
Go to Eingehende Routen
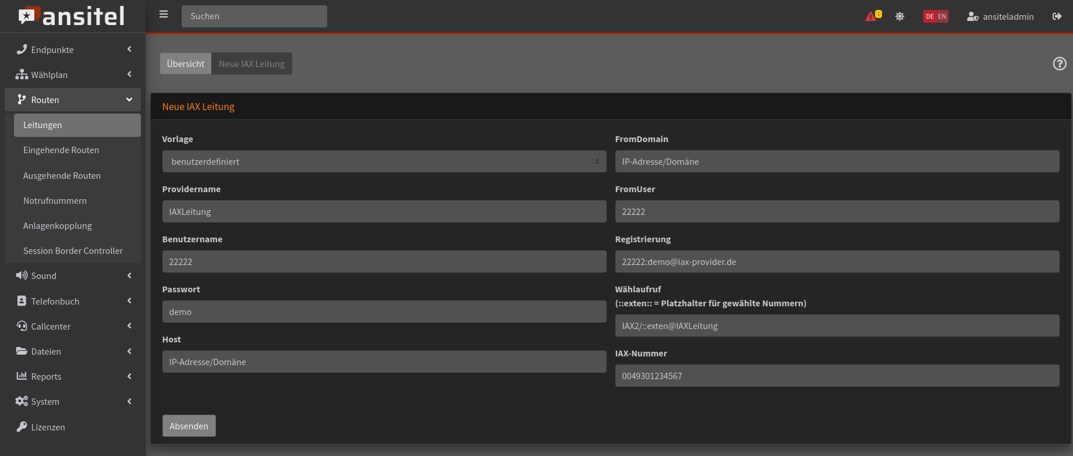coord(61,150)
